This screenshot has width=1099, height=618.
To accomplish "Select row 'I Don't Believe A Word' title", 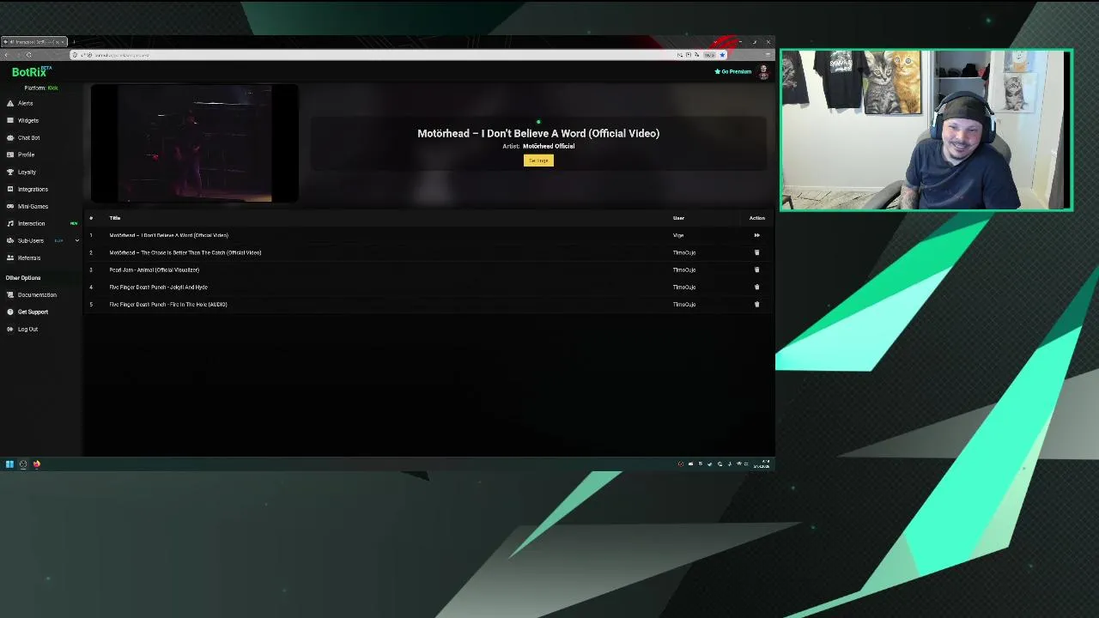I will tap(168, 235).
